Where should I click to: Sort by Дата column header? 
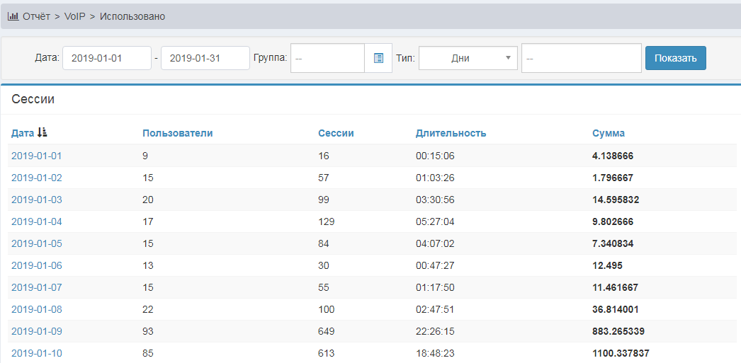[x=23, y=133]
